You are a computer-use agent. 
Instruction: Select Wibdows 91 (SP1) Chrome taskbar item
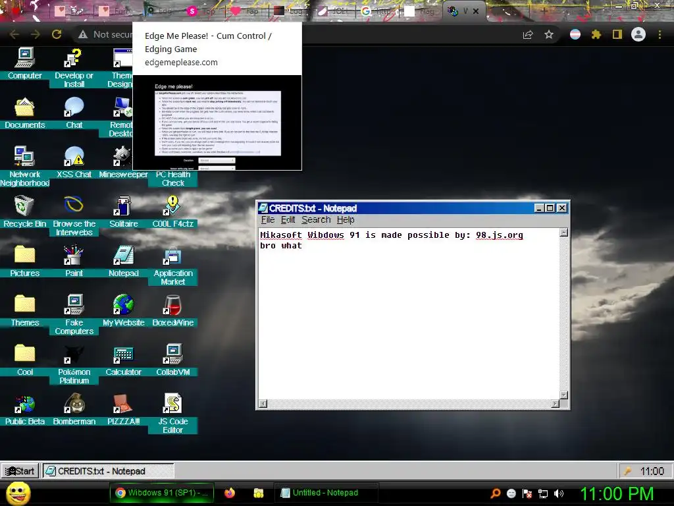coord(162,493)
